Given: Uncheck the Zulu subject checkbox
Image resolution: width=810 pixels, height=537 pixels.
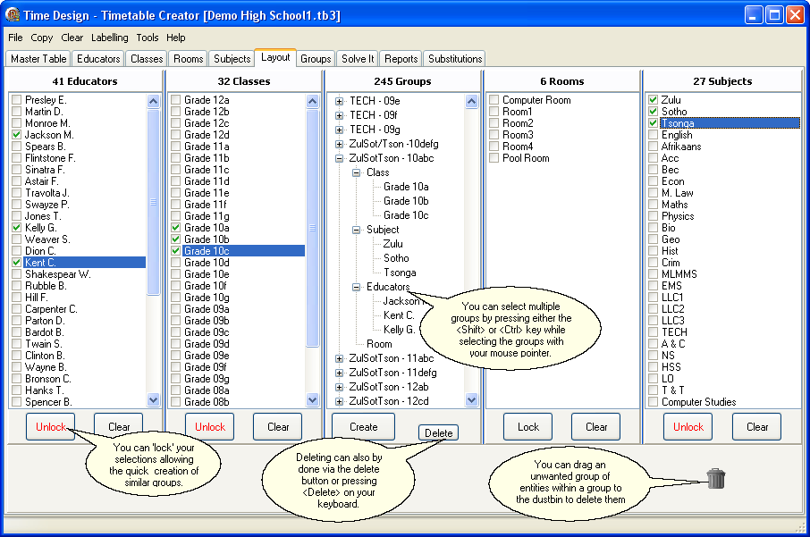Looking at the screenshot, I should pyautogui.click(x=653, y=100).
